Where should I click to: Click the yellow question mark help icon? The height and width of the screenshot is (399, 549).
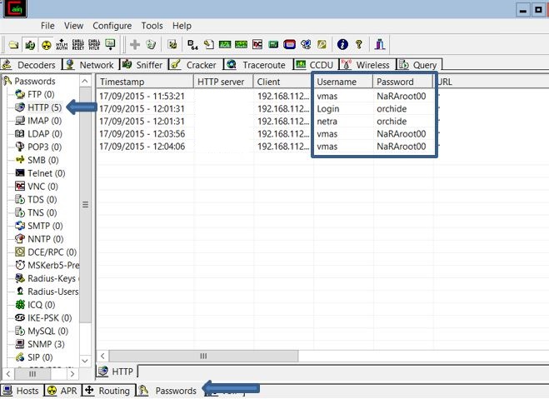coord(359,44)
